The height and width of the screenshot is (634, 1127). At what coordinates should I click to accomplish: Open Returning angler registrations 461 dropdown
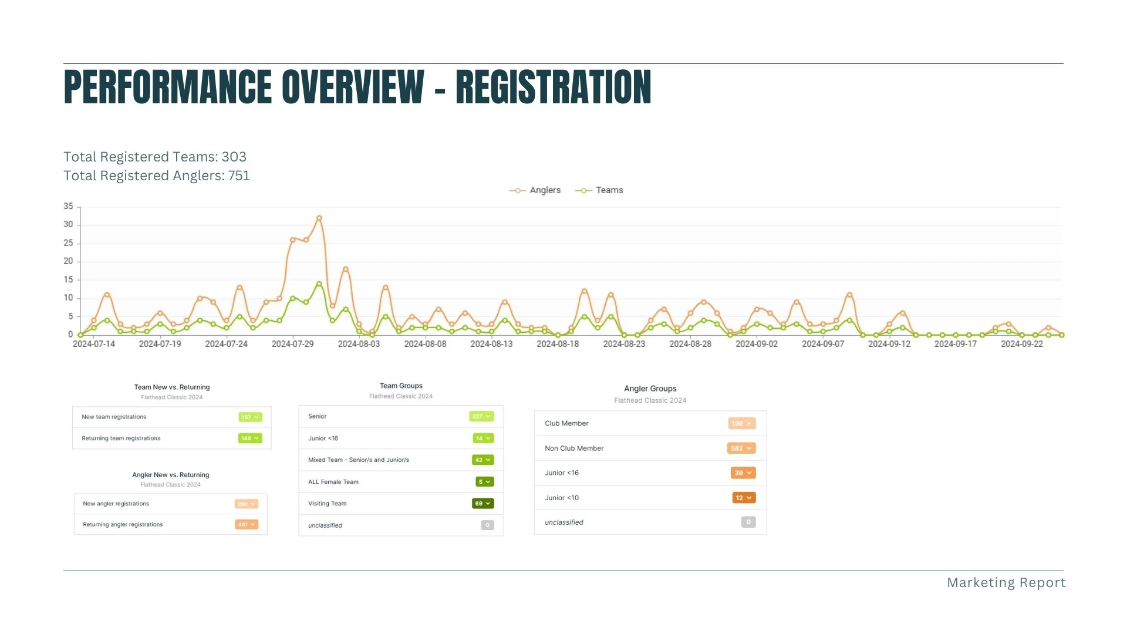[246, 525]
